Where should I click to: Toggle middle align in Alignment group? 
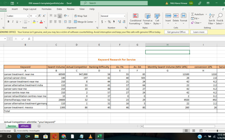pos(55,16)
